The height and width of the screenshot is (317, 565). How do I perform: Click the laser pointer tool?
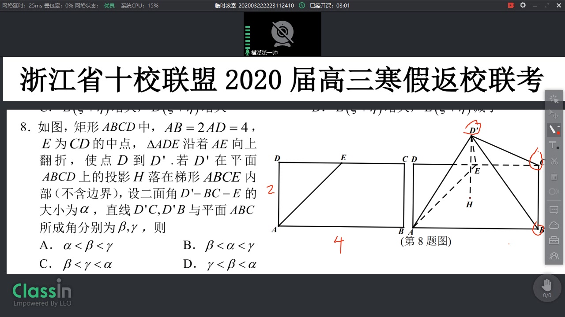pos(554,192)
